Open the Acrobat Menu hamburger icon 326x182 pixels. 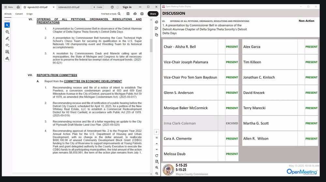coord(6,7)
